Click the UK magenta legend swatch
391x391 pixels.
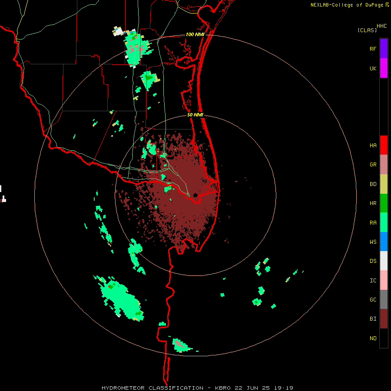[x=384, y=68]
